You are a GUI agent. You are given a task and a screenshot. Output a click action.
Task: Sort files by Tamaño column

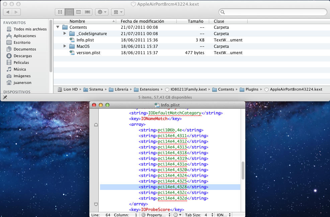coord(195,21)
